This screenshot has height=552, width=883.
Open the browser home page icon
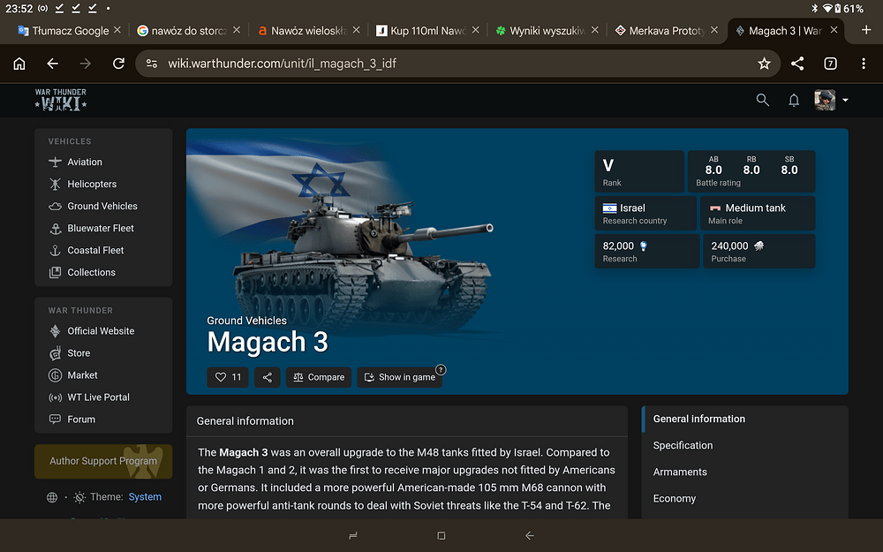[19, 64]
